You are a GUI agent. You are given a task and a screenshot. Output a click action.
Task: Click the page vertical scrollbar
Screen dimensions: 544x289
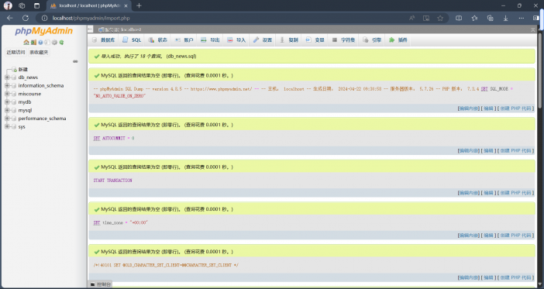540,70
